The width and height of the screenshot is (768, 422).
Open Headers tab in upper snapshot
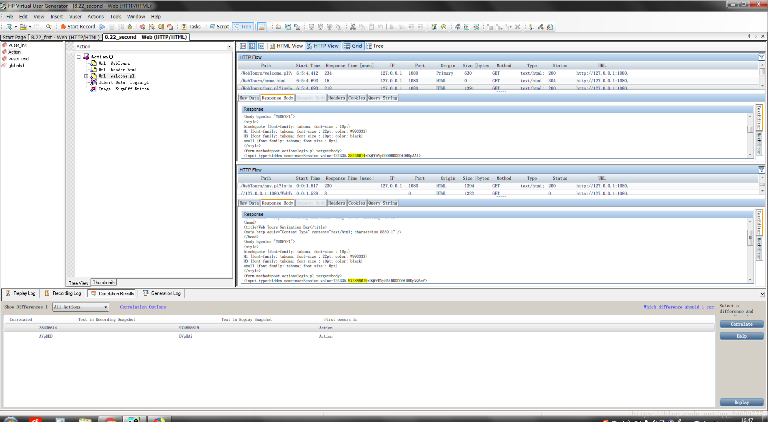336,98
